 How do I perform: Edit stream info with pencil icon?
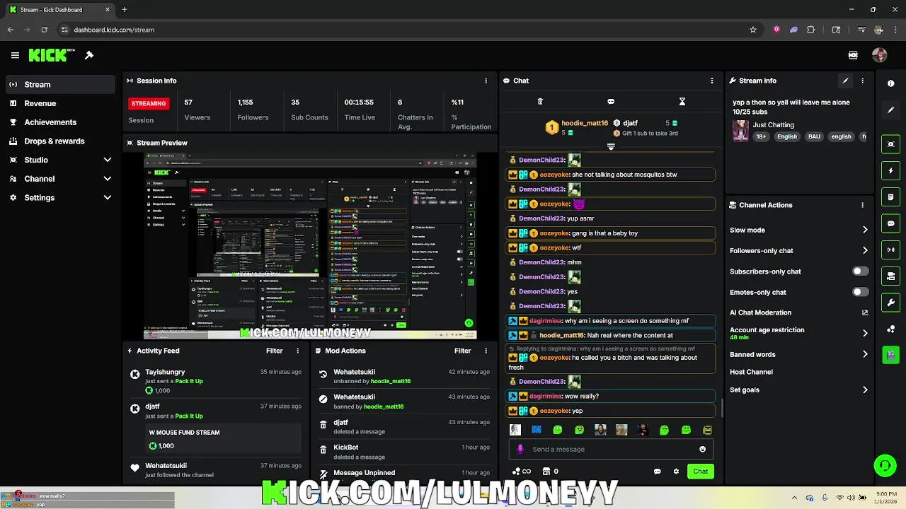(845, 81)
